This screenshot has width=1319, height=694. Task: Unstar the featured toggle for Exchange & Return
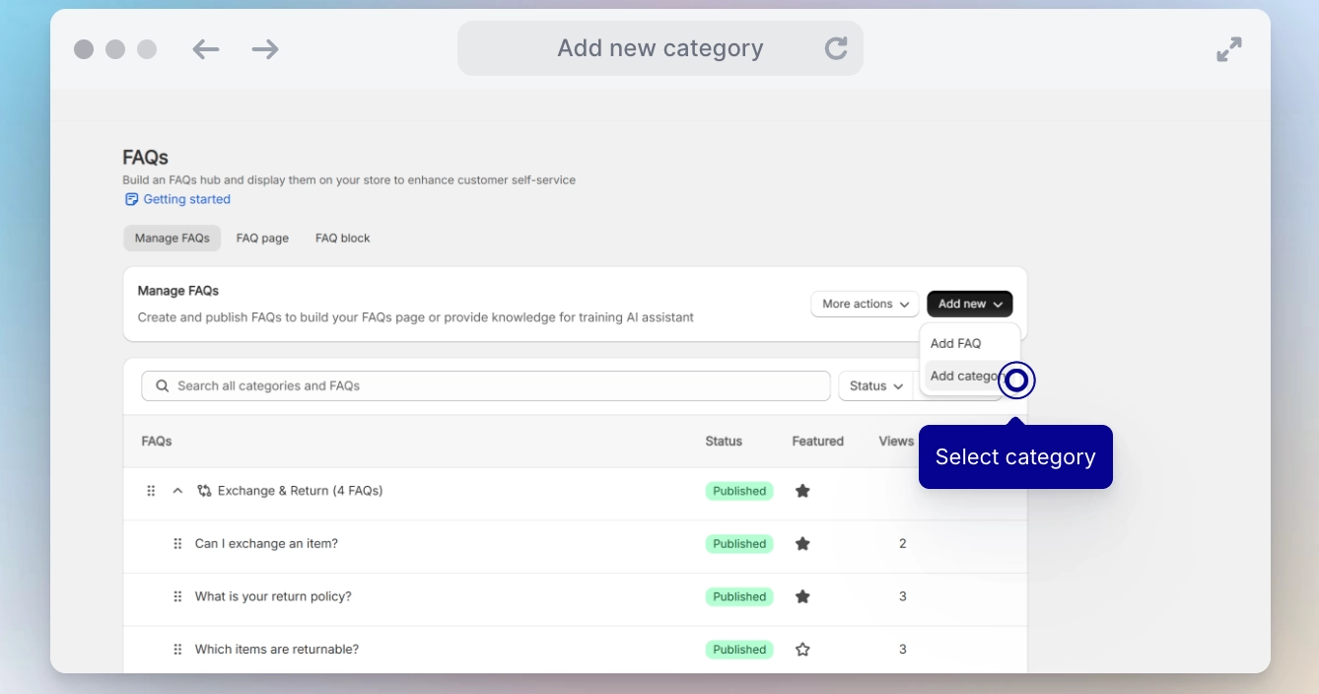pyautogui.click(x=802, y=490)
